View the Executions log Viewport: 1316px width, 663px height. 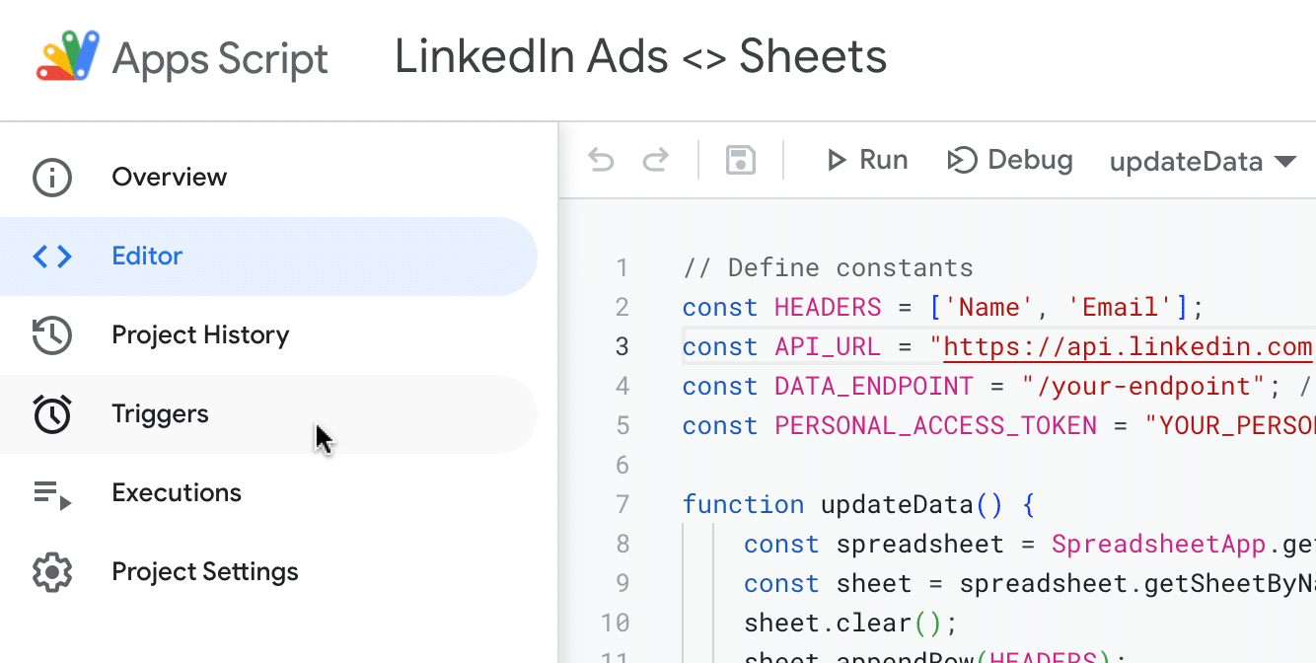[x=268, y=493]
